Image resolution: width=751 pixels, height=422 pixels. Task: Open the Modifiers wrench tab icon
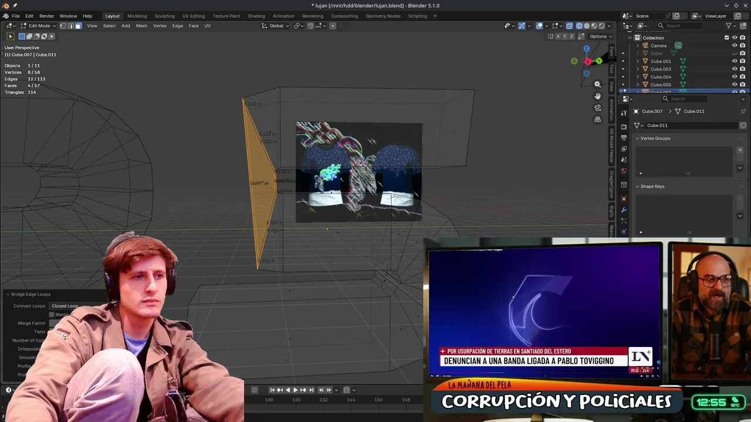(x=624, y=210)
